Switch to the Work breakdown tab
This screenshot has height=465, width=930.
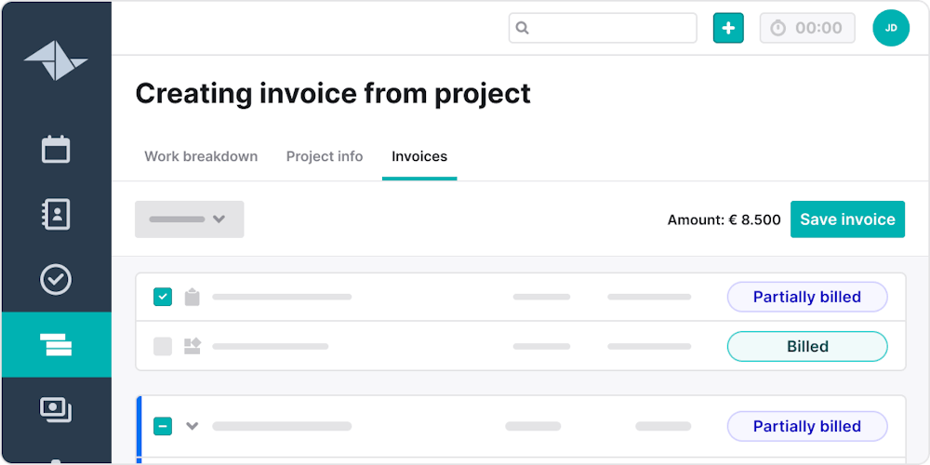[x=201, y=156]
